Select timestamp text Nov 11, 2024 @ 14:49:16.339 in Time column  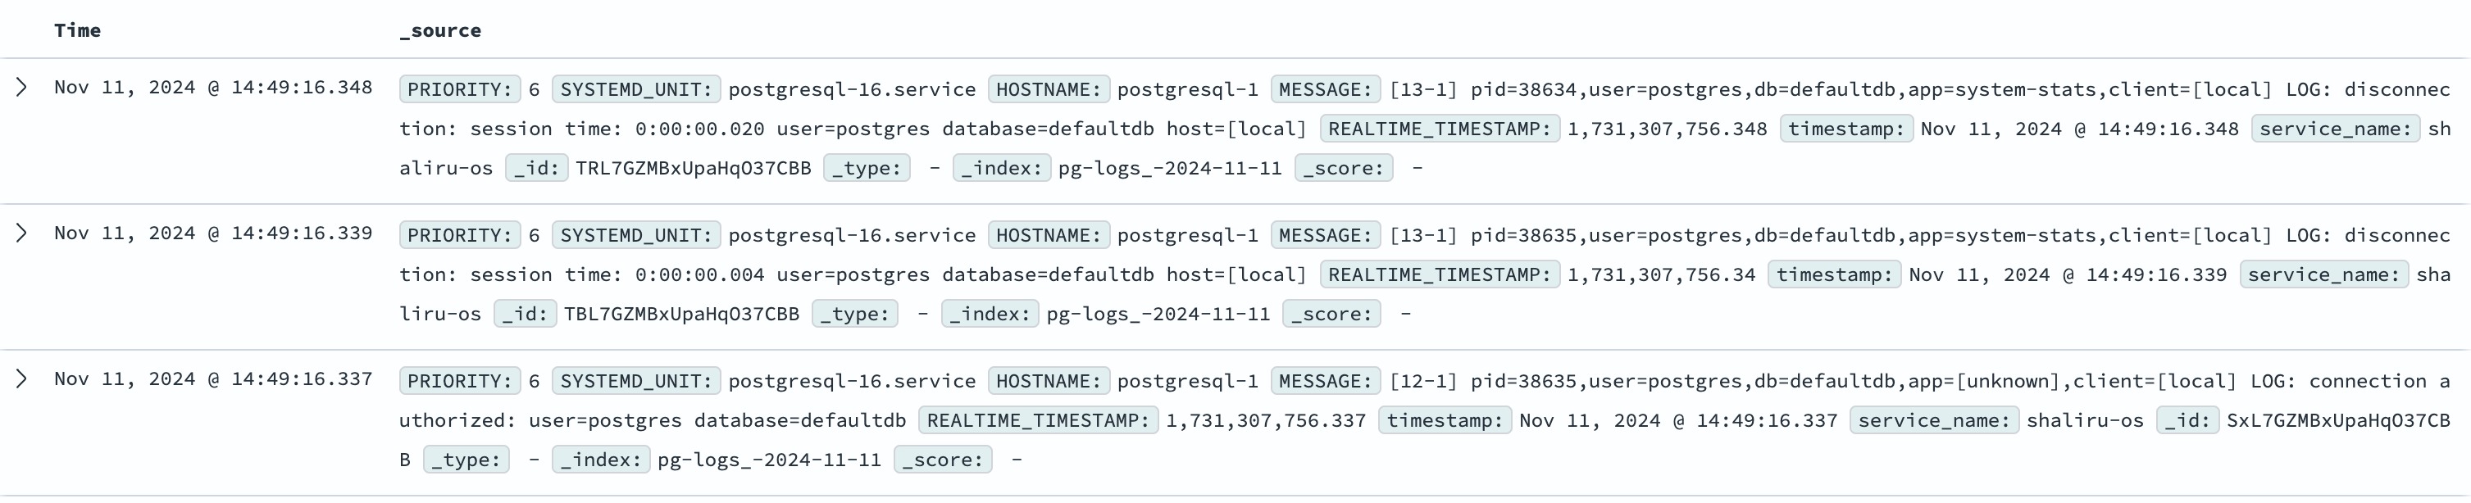tap(213, 233)
